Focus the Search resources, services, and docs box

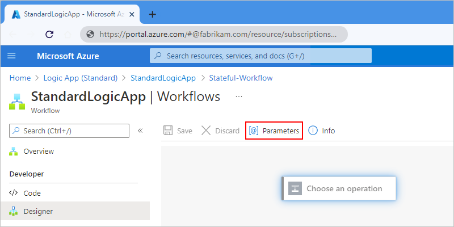point(260,56)
